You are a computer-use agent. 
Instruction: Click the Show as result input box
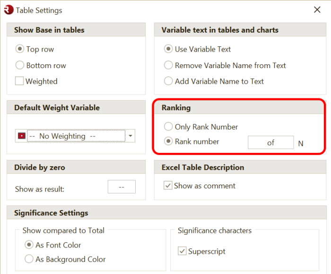(x=122, y=187)
